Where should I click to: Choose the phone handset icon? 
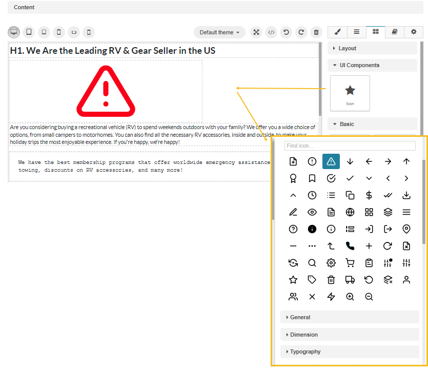350,246
